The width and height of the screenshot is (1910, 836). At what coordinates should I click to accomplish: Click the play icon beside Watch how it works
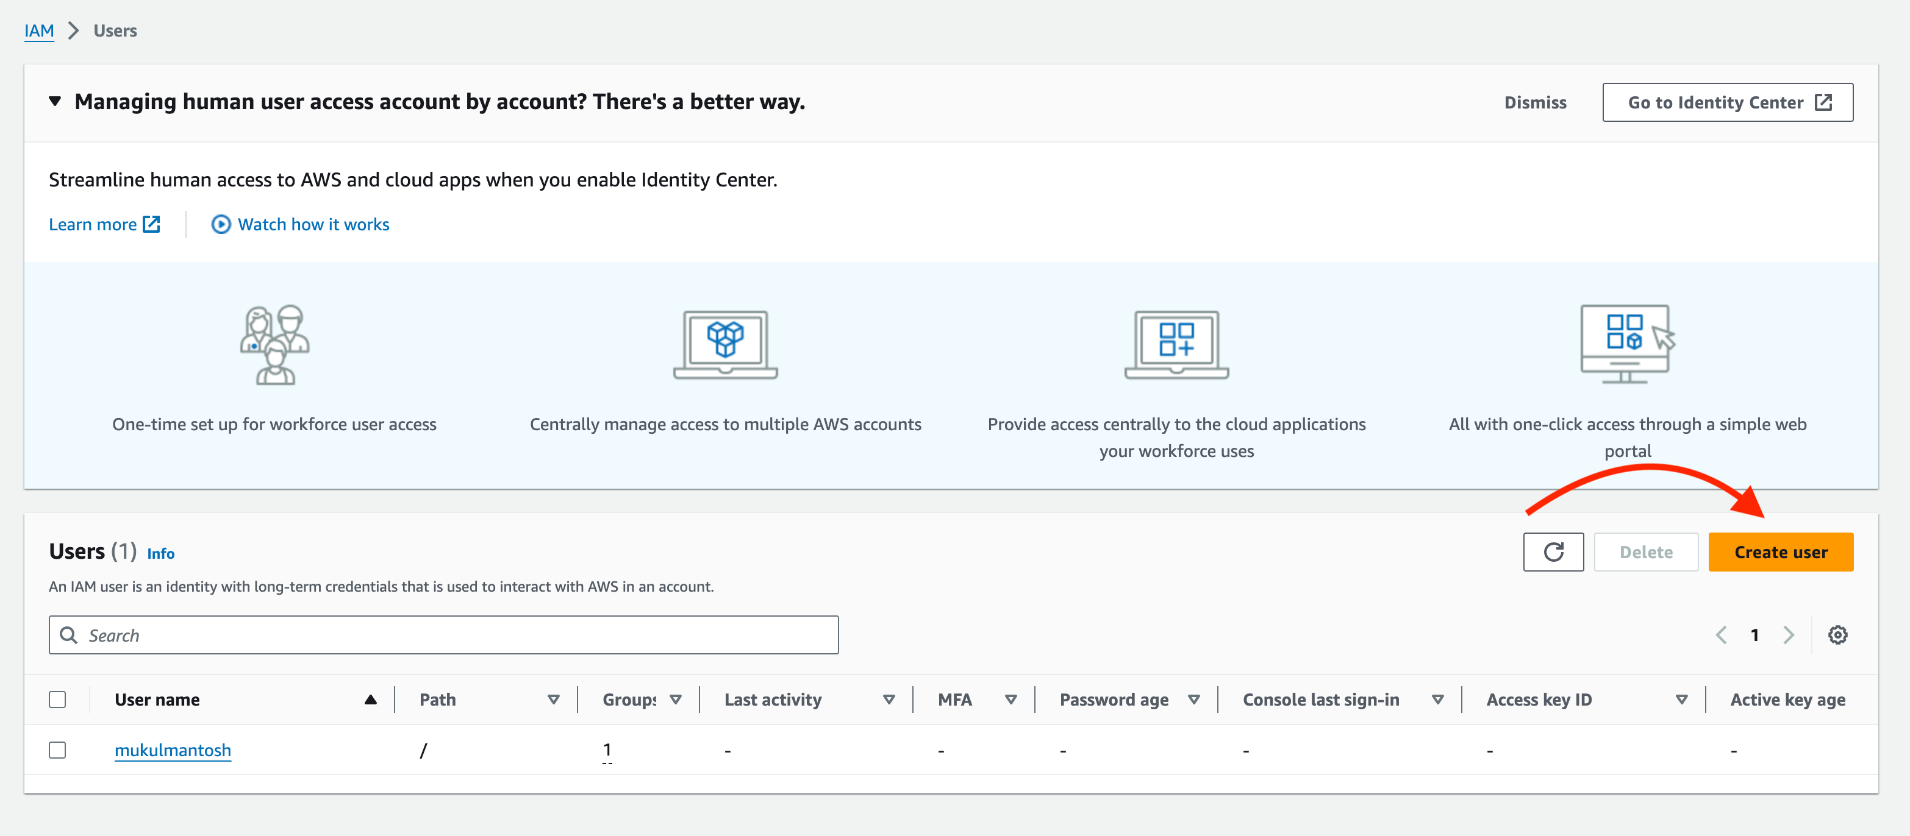coord(220,225)
